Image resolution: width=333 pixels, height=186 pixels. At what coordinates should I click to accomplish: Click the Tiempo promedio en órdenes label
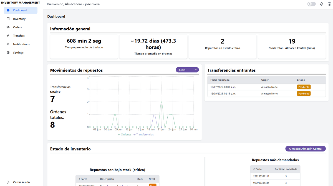point(153,54)
